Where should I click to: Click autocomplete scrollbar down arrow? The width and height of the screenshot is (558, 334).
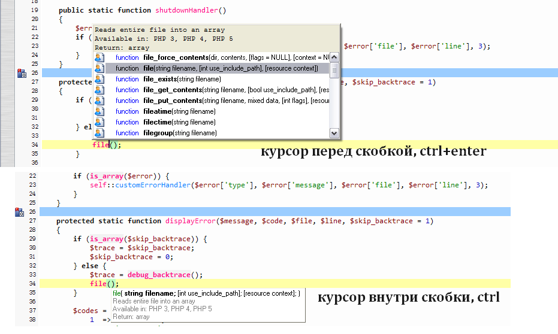coord(334,133)
